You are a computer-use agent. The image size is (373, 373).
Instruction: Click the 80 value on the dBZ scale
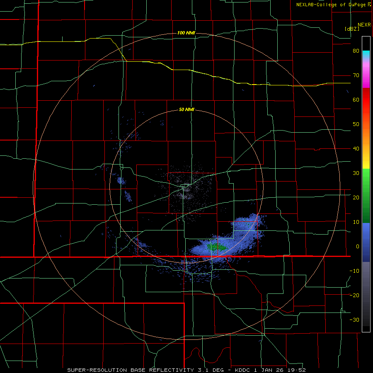(x=356, y=51)
